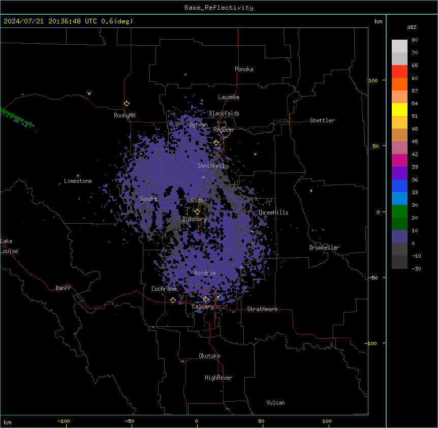Screen dimensions: 438x428
Task: Click the Calgary city label
Action: (203, 307)
